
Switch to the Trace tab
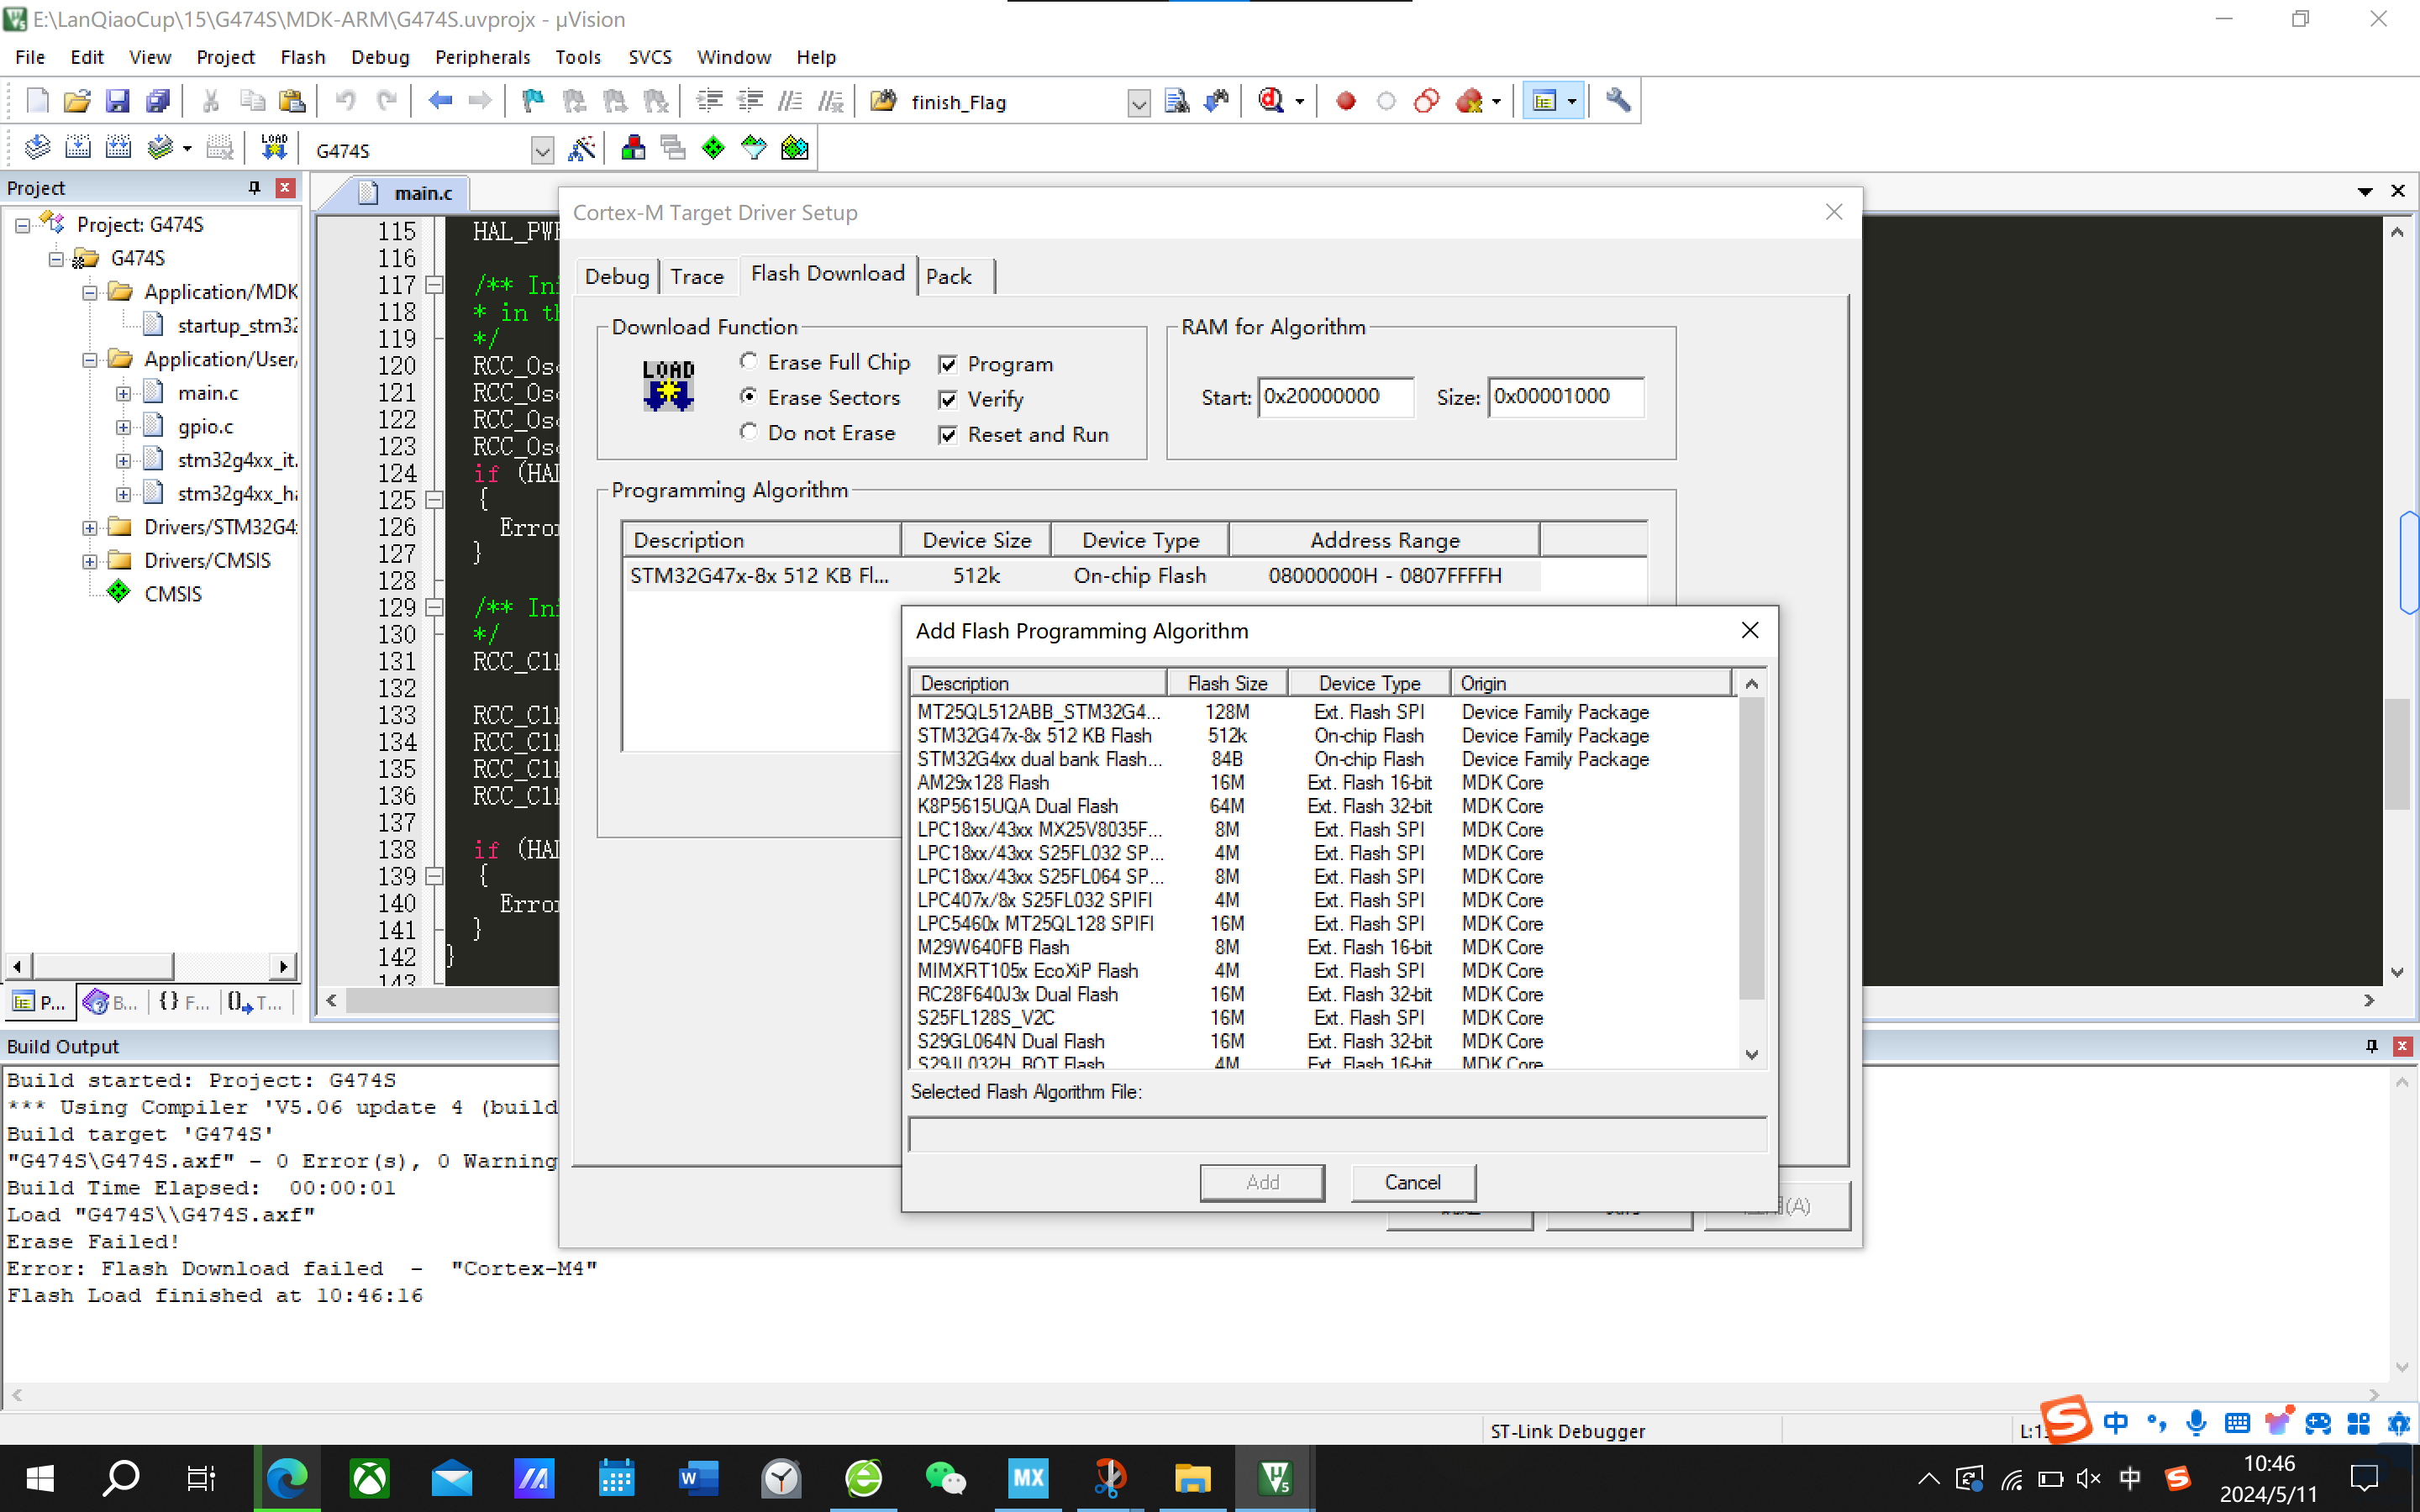697,276
